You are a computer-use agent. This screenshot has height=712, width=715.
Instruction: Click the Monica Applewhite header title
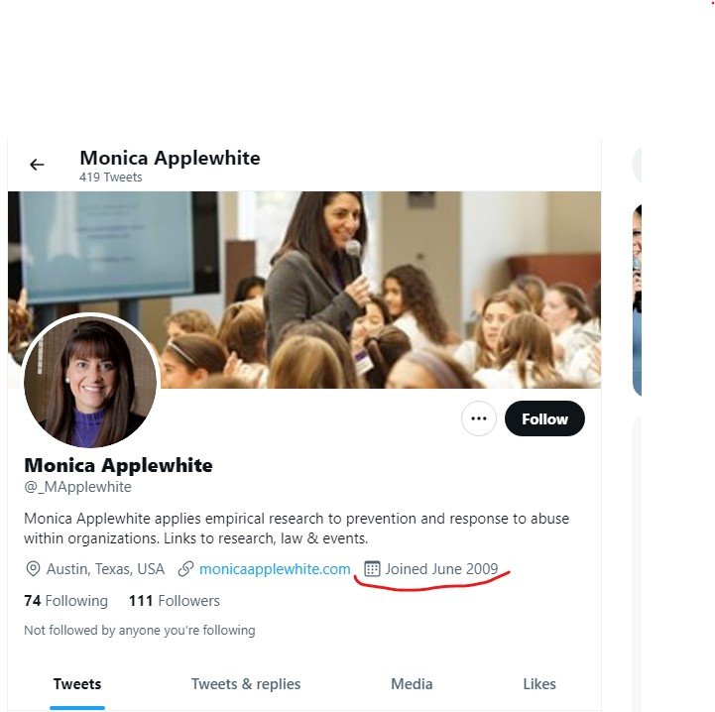tap(171, 158)
